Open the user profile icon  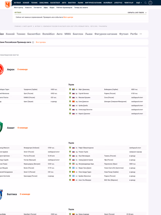150,3
